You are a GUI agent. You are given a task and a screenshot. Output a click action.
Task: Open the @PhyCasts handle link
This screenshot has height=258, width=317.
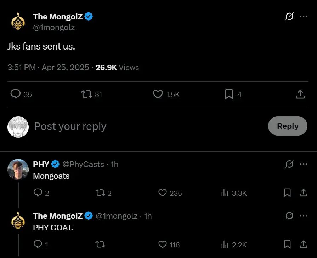[x=83, y=164]
